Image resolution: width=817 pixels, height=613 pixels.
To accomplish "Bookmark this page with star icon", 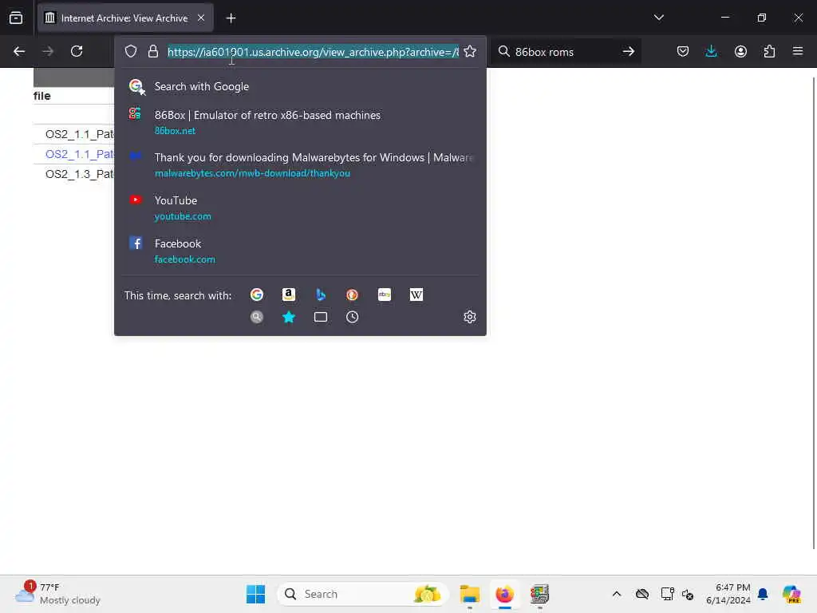I will click(470, 51).
